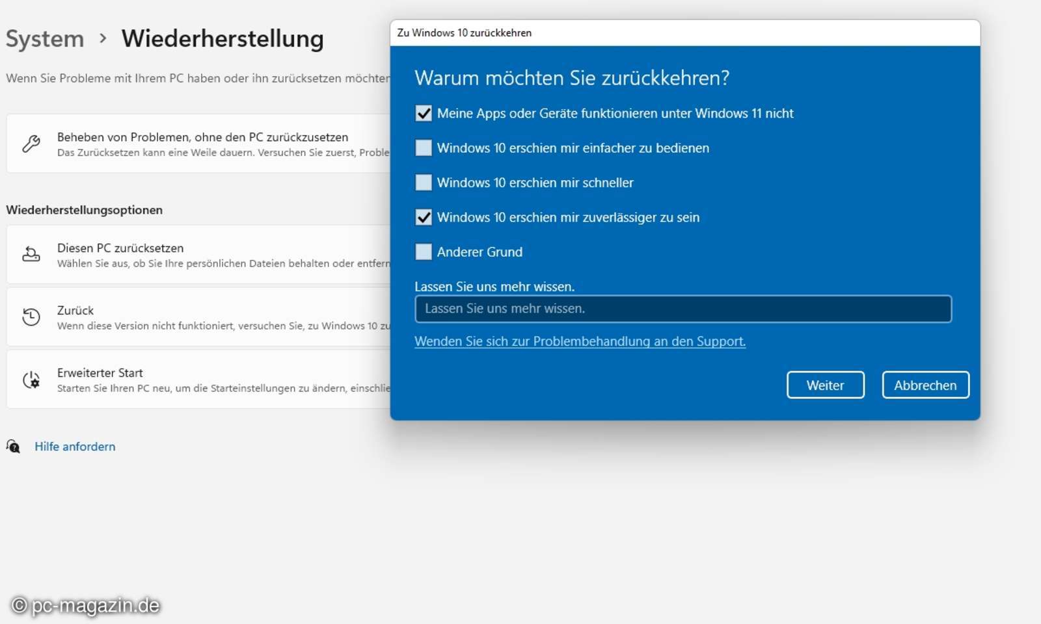The width and height of the screenshot is (1041, 624).
Task: Click the help icon beside Hilfe anfordern
Action: (x=14, y=447)
